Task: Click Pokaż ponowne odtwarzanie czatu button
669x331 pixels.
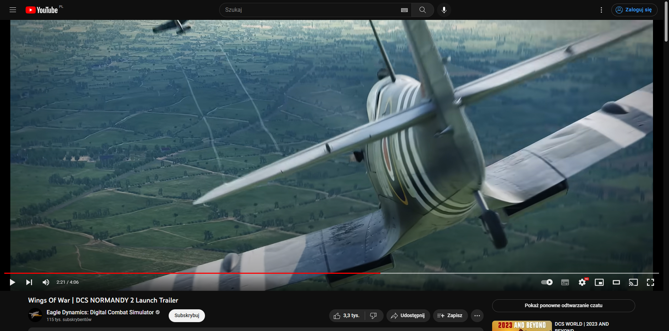Action: click(564, 306)
